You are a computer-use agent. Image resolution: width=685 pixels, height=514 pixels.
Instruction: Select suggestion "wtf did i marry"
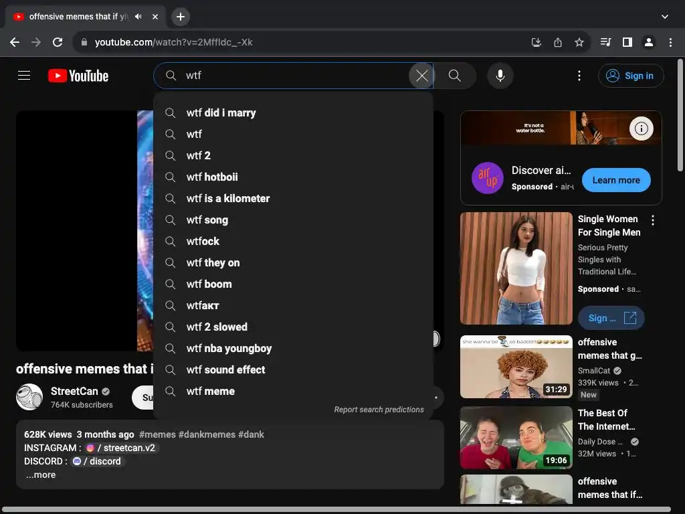click(293, 112)
